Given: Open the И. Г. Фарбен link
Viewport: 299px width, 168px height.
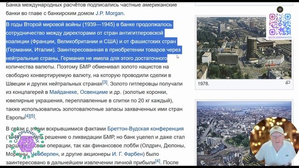Looking at the screenshot, I should tap(128, 154).
